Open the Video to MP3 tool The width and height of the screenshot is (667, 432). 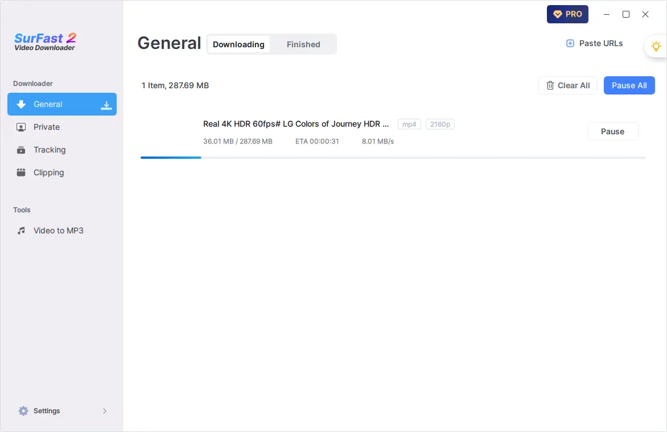click(x=61, y=231)
